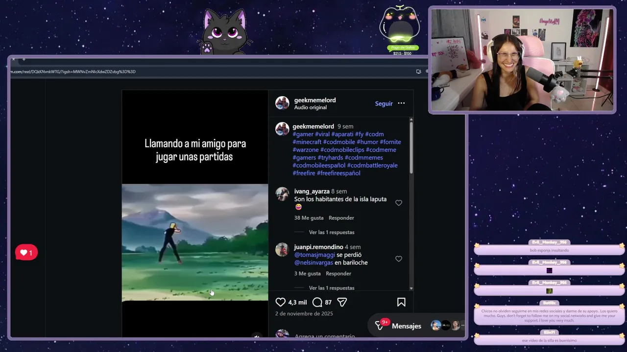Screen dimensions: 627x352
Task: Open the @nelsinvargas mention
Action: (313, 263)
